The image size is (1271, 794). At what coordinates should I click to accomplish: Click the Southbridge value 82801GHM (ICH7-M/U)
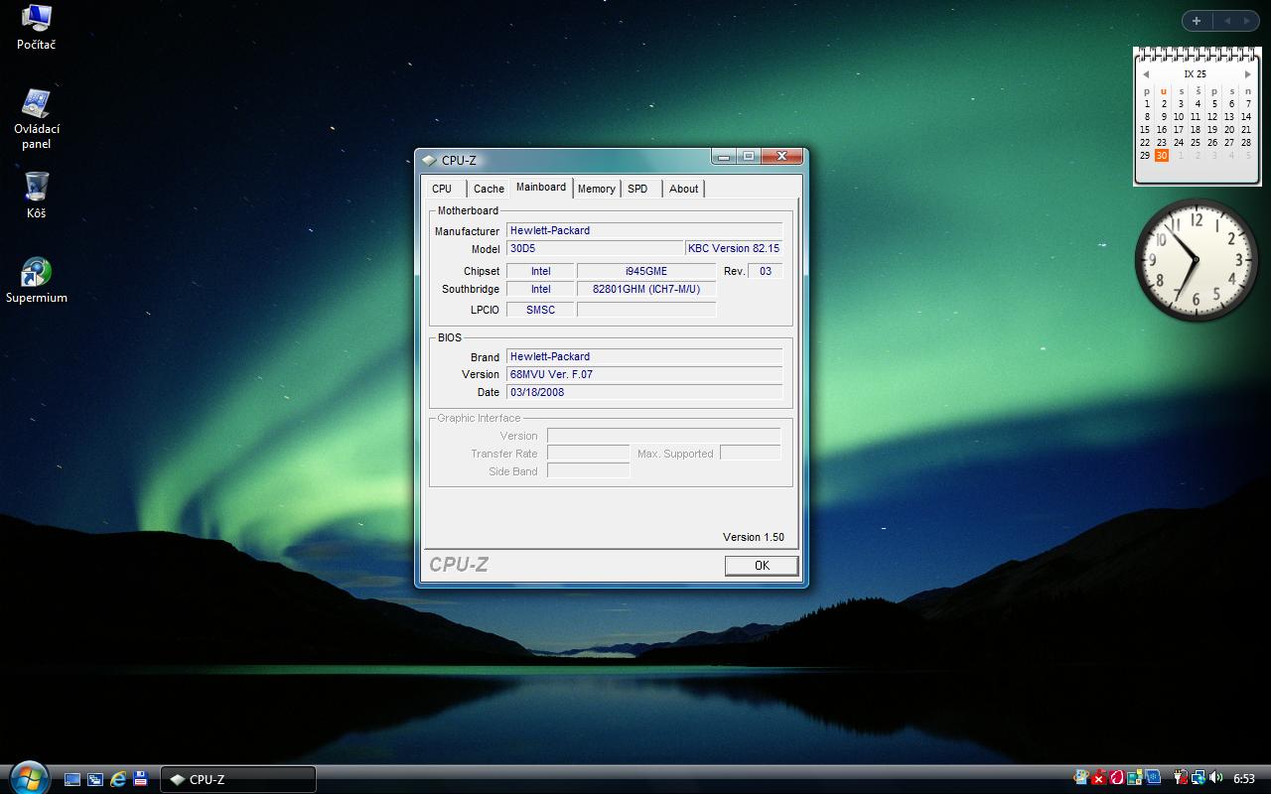[646, 289]
